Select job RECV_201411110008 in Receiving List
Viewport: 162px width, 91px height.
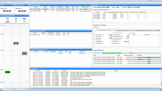[x=61, y=9]
